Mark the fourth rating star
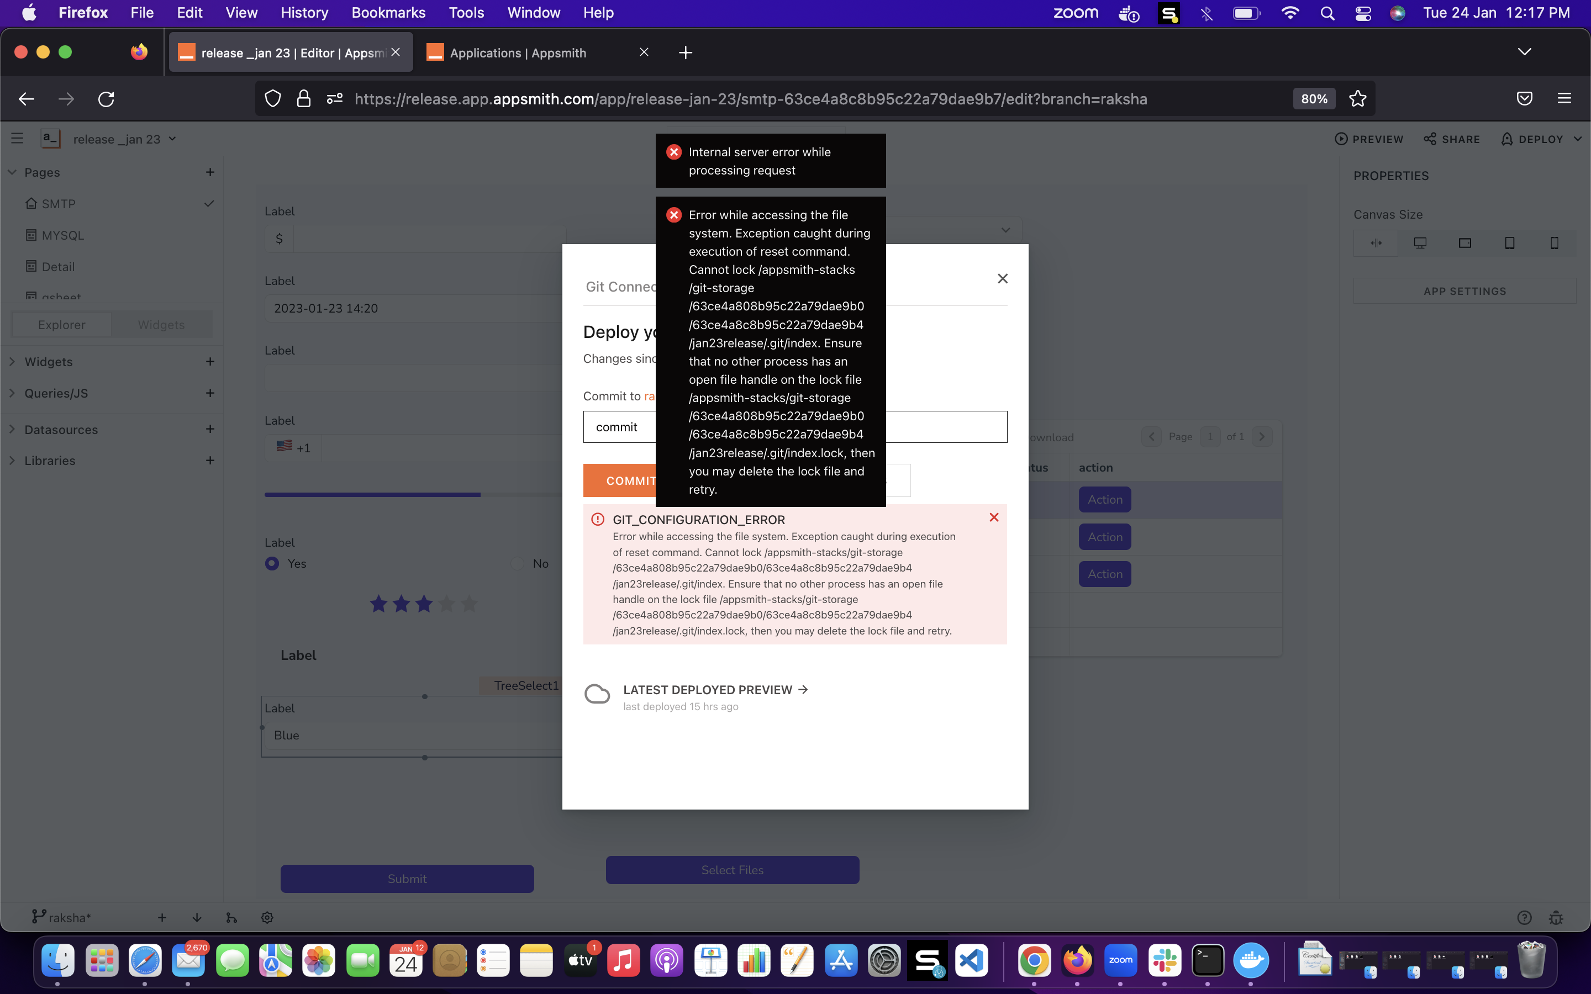This screenshot has width=1591, height=994. tap(446, 604)
